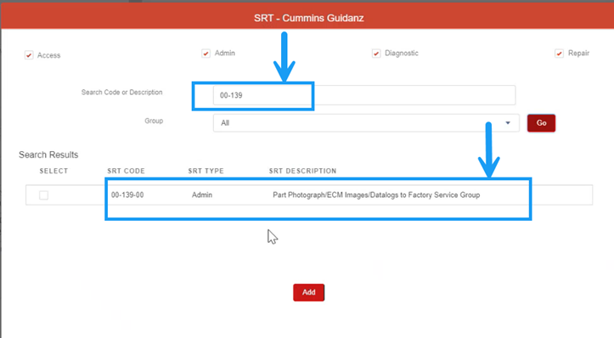Image resolution: width=614 pixels, height=338 pixels.
Task: Click the Search Code or Description label
Action: 121,92
